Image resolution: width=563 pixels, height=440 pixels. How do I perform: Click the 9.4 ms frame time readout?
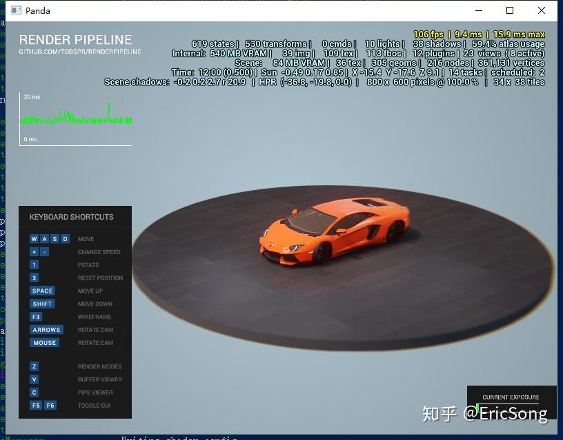coord(468,34)
